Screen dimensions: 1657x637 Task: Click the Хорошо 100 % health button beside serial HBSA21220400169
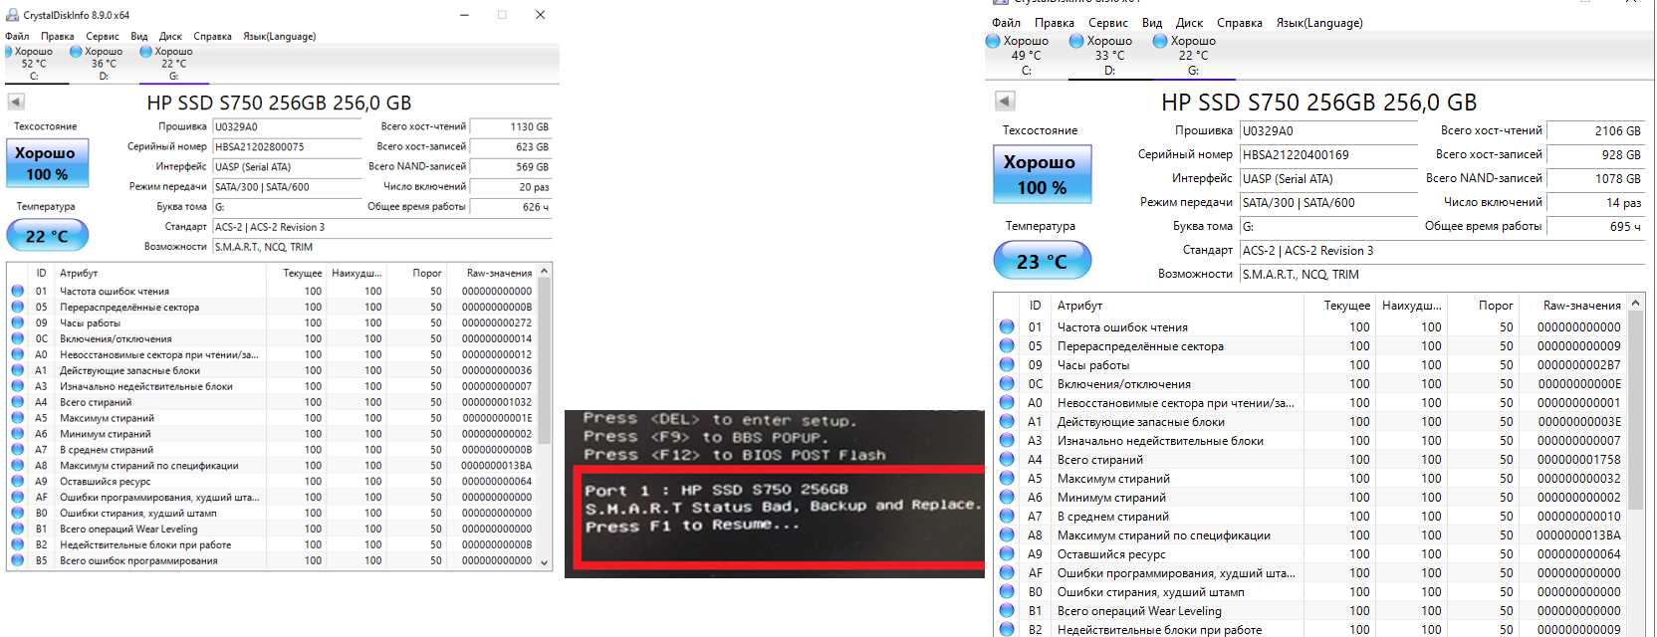[x=1043, y=174]
